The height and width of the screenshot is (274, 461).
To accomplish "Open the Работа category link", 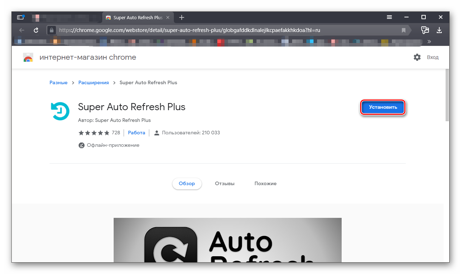I will click(x=136, y=133).
